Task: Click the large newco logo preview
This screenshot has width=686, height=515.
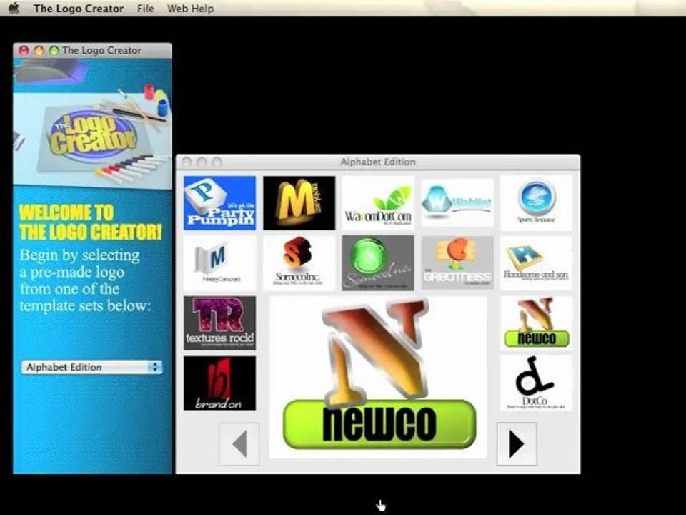Action: pos(378,378)
